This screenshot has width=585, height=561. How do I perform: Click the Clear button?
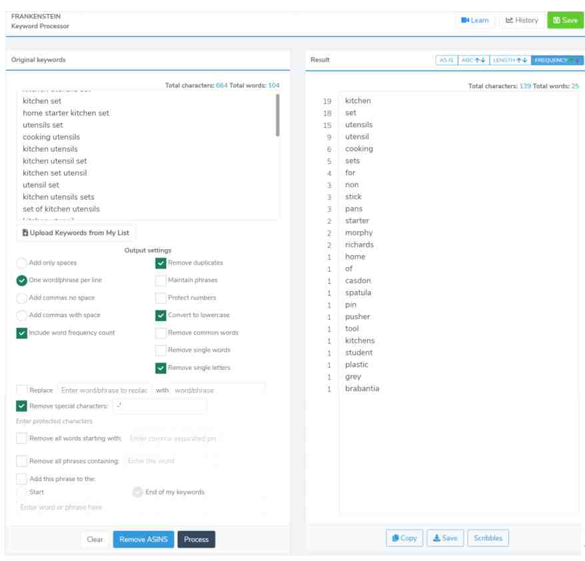click(x=95, y=540)
